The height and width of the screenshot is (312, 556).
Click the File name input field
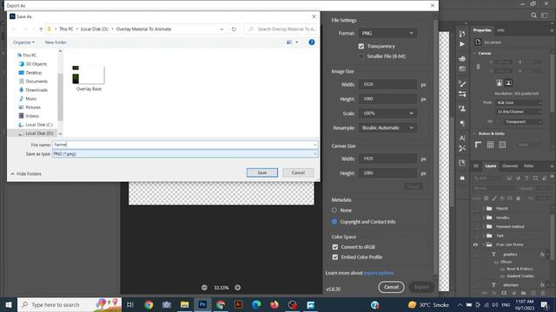click(x=185, y=145)
